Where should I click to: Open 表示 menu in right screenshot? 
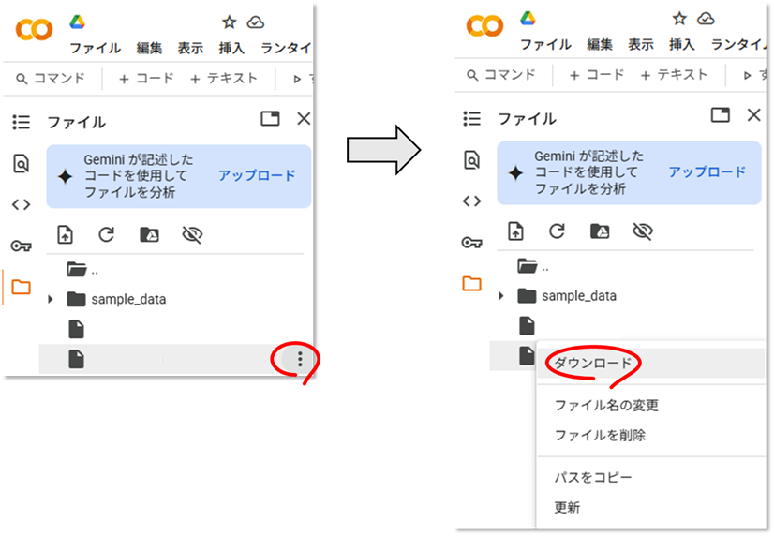641,45
